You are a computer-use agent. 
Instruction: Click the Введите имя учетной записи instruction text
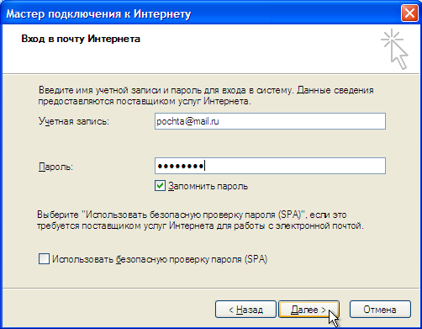[206, 96]
